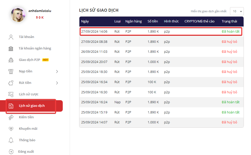Click Đã huỷ bỏ status for 26/09/2024 11:03

pyautogui.click(x=229, y=52)
